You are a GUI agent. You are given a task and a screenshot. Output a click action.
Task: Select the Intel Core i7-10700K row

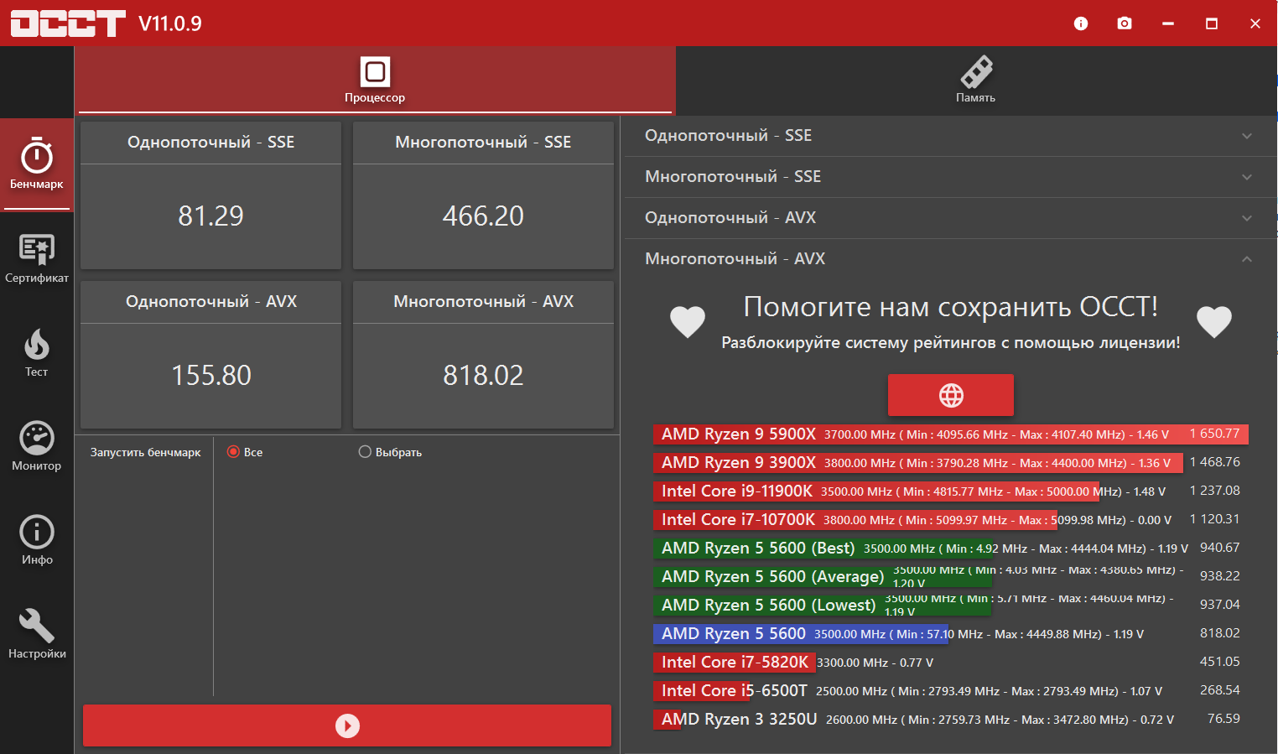coord(951,520)
